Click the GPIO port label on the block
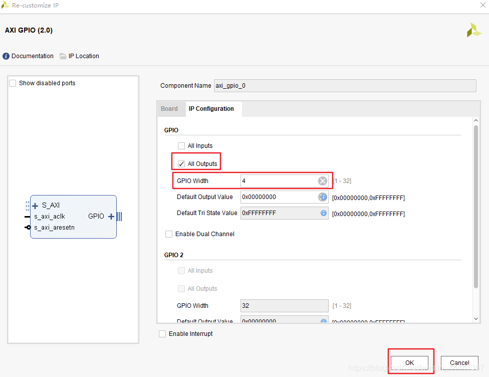Viewport: 489px width, 377px height. click(96, 216)
